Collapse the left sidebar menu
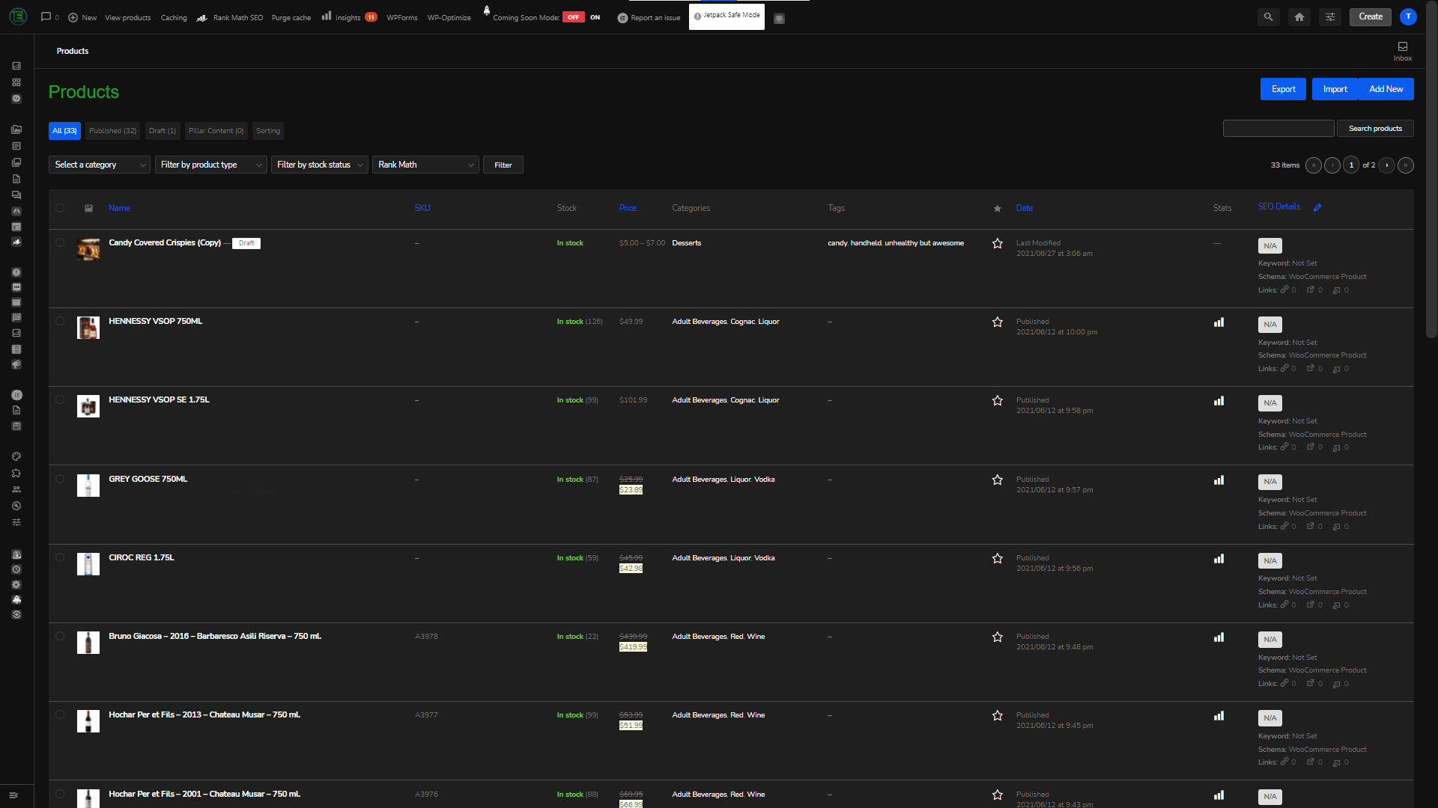This screenshot has height=808, width=1438. pos(13,795)
